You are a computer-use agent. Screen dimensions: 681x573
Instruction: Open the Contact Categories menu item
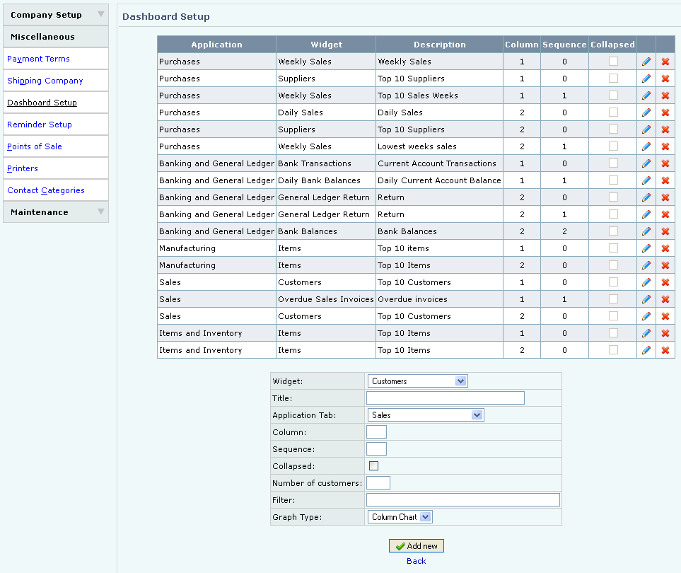click(x=45, y=190)
